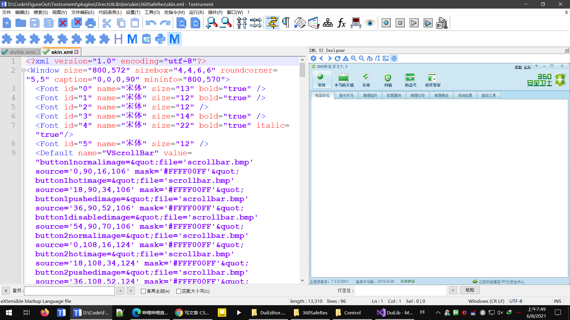Image resolution: width=570 pixels, height=320 pixels.
Task: Click the 粘贴 button
Action: point(470,290)
